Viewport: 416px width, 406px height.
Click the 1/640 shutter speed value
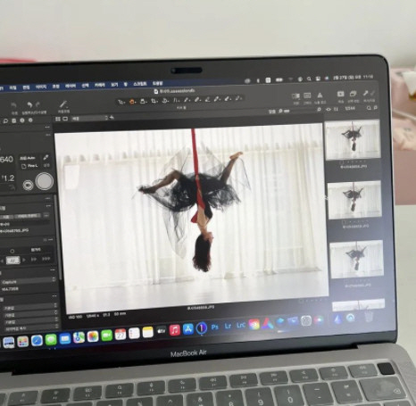point(6,160)
